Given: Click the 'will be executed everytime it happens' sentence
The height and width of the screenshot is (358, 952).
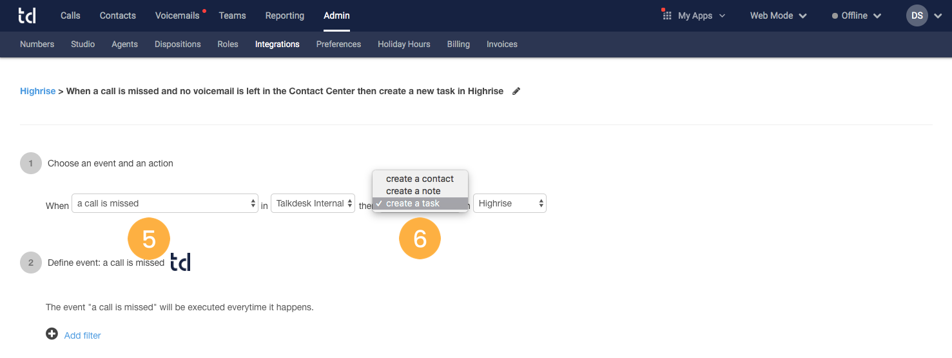Looking at the screenshot, I should pos(180,307).
